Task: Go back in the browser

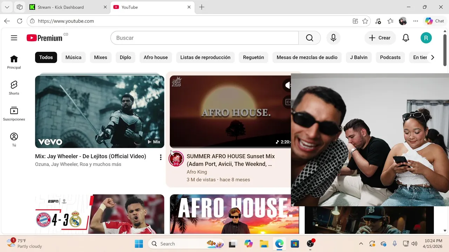Action: pos(7,21)
